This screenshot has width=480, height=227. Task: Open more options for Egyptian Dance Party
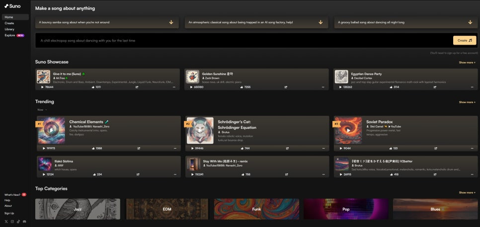click(472, 87)
